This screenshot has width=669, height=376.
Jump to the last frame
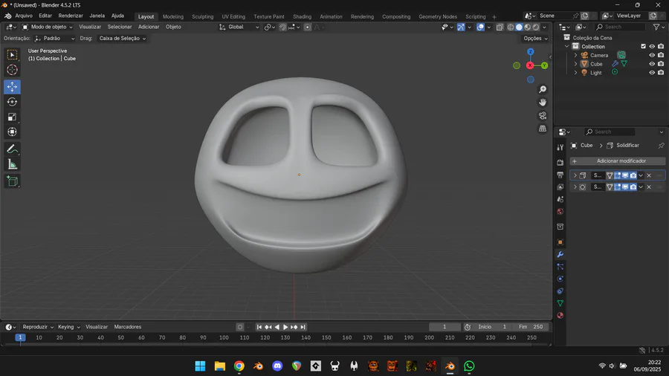pyautogui.click(x=303, y=327)
